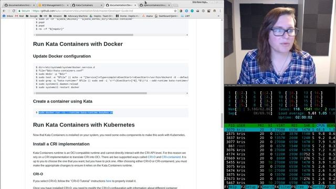Open the Heptio Team Drive bookmark

pyautogui.click(x=101, y=16)
